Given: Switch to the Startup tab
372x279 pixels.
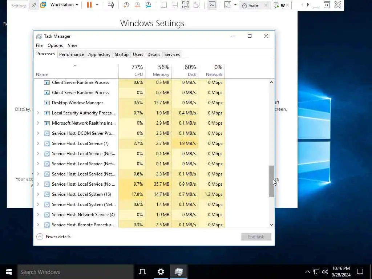Looking at the screenshot, I should click(121, 54).
